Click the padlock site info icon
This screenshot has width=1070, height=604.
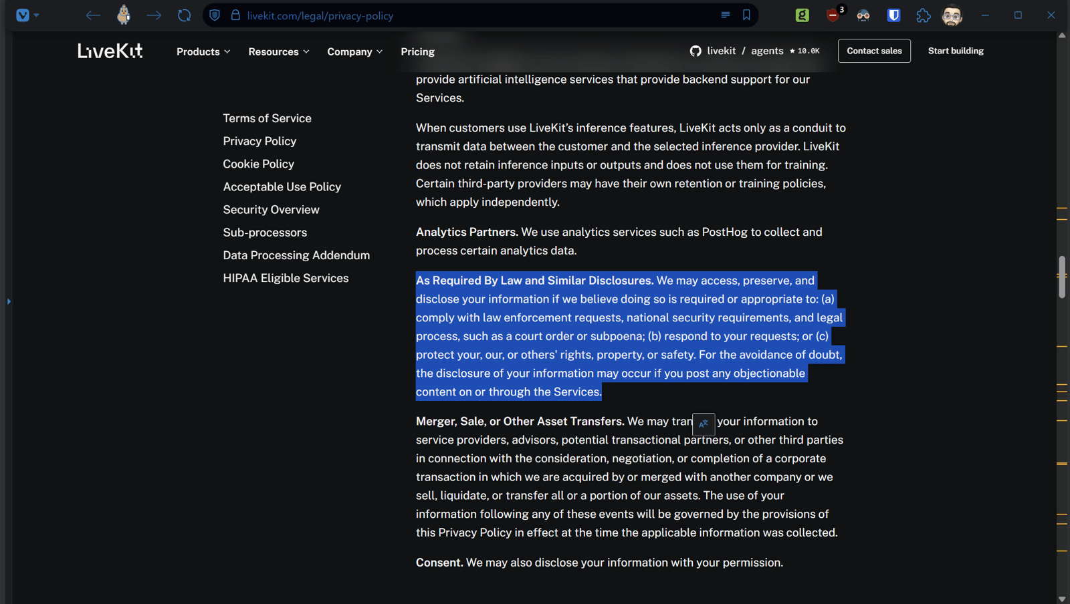point(235,15)
